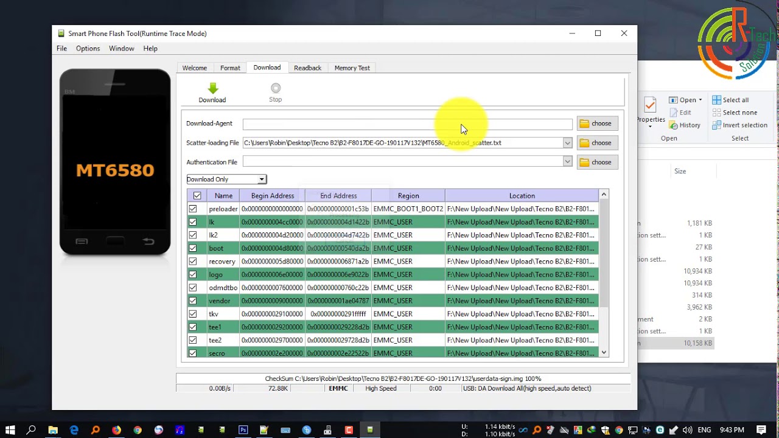This screenshot has width=779, height=438.
Task: Click the CheckSum progress bar
Action: 403,378
